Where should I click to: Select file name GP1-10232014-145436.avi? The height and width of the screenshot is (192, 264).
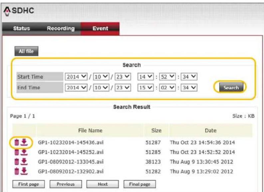point(71,143)
